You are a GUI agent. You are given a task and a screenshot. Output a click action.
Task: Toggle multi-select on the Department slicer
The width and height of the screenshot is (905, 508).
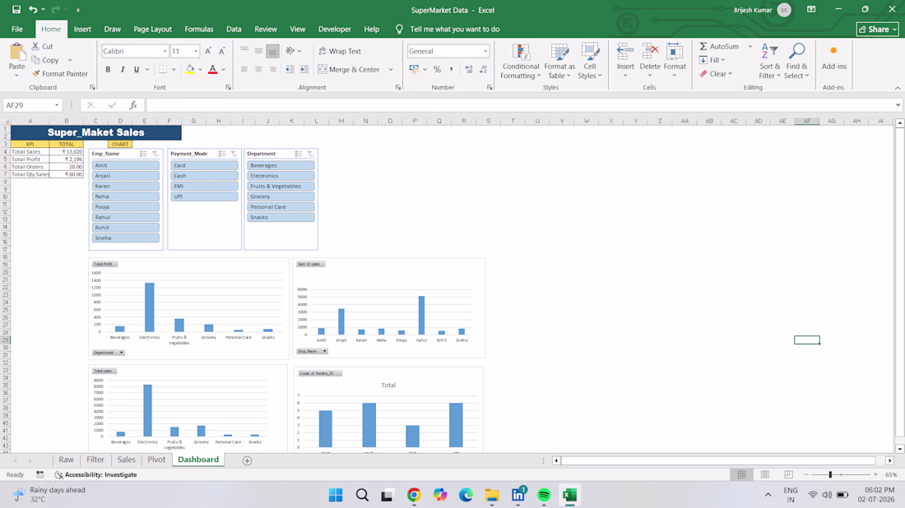(x=299, y=154)
